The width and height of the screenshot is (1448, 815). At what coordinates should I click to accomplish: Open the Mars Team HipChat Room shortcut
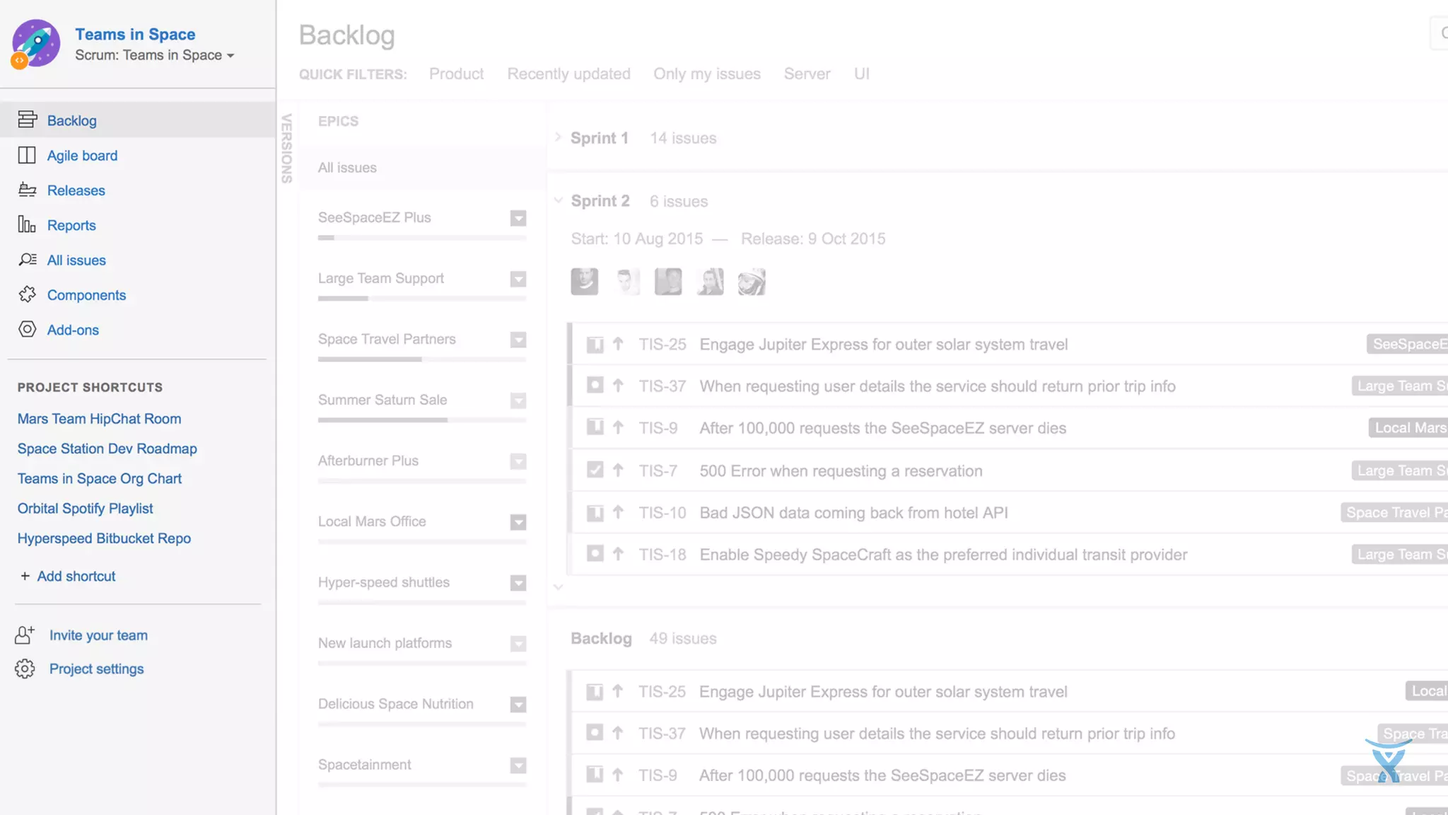pyautogui.click(x=99, y=419)
